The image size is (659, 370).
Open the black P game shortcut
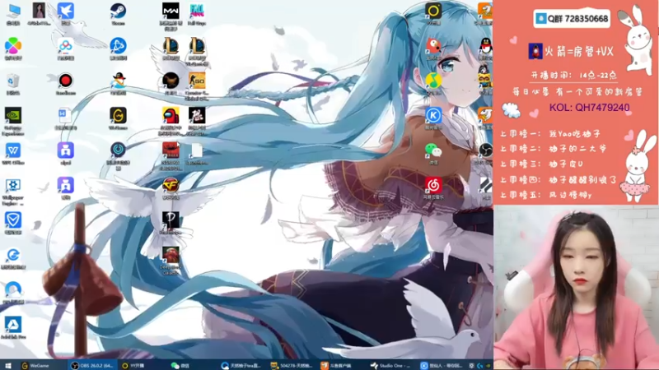(171, 222)
